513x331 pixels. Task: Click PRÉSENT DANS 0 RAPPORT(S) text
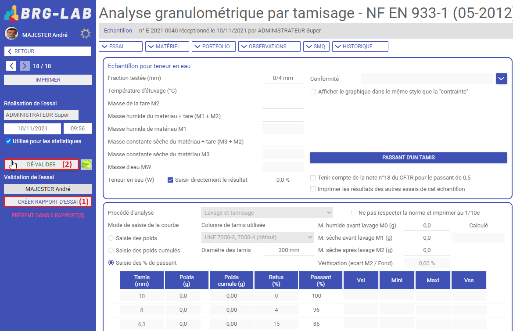pos(48,216)
